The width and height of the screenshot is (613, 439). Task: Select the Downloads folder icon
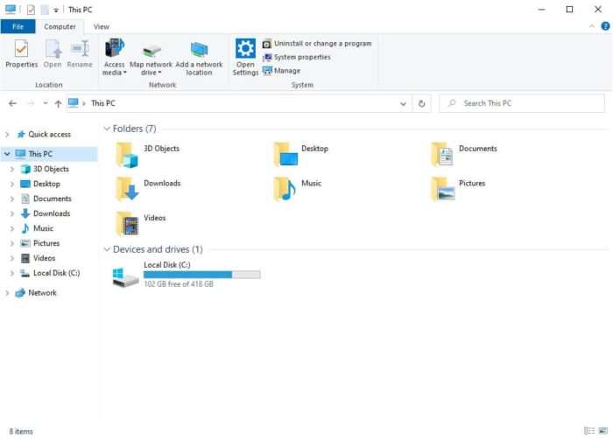[x=127, y=189]
